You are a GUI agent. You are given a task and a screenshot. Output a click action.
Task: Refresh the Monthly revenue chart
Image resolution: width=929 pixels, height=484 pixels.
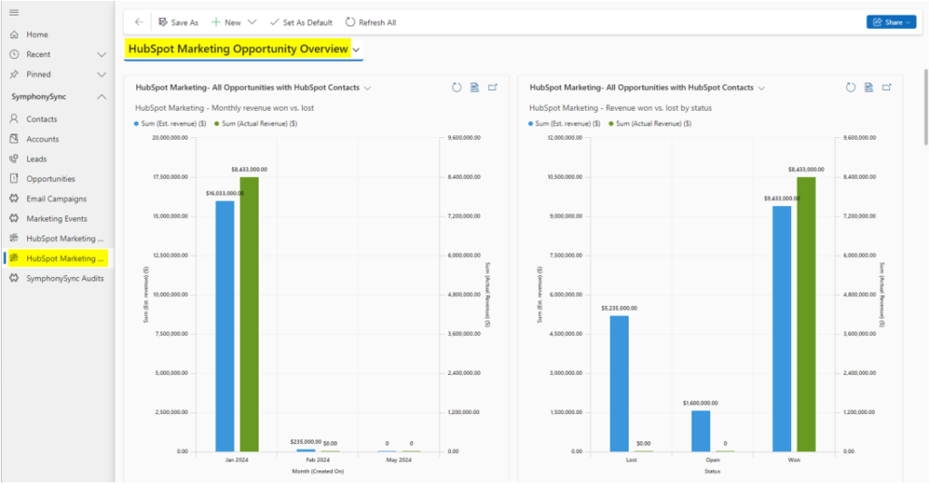click(x=456, y=88)
